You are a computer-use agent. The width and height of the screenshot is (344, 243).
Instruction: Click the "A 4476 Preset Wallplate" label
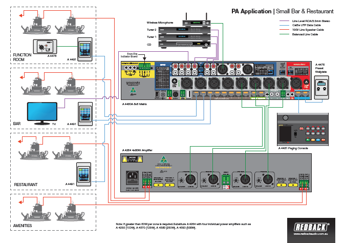tap(321, 68)
